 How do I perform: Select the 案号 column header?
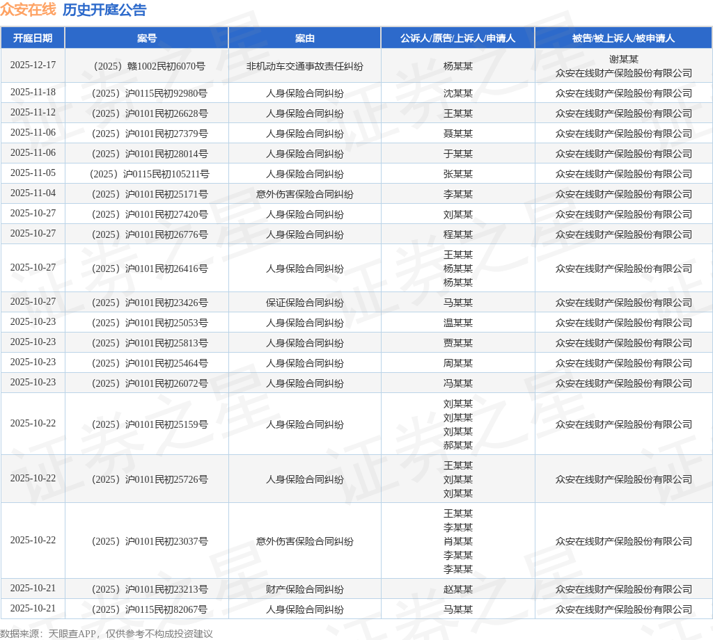coord(146,38)
